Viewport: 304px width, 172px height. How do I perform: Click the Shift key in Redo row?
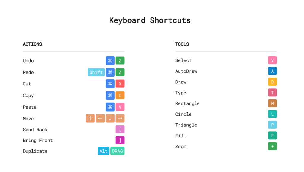[96, 72]
